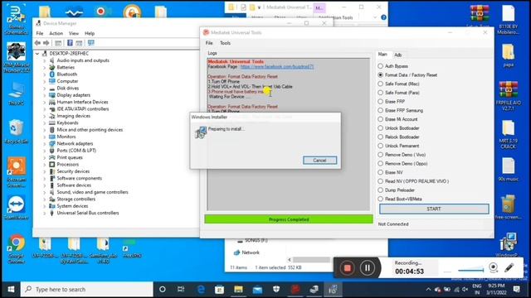Open View menu in Device Manager
Viewport: 531px width, 298px height.
click(x=74, y=33)
